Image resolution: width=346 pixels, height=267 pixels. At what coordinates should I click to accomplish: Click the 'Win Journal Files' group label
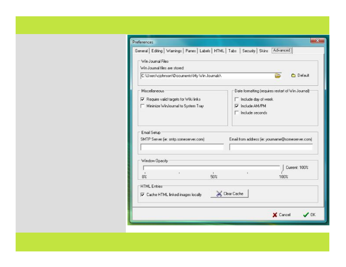pos(155,61)
